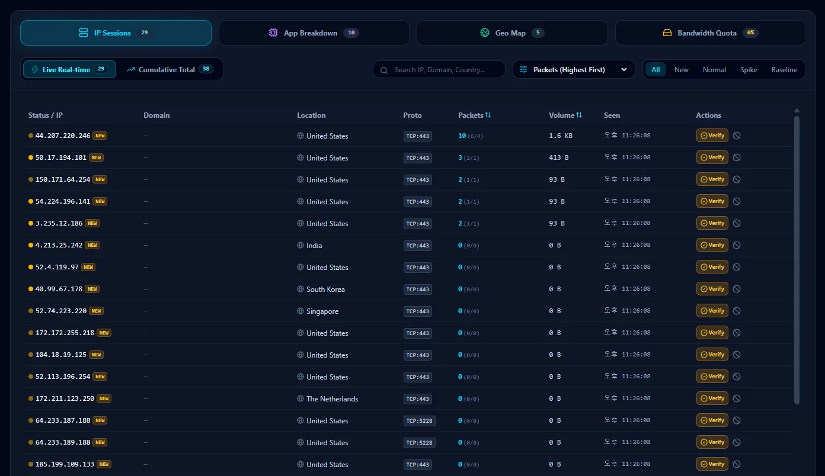Switch to the App Breakdown tab

click(314, 33)
